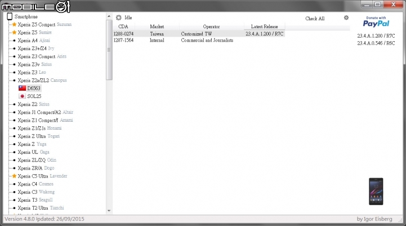Sort by the Operator column header
The width and height of the screenshot is (406, 226).
(211, 26)
